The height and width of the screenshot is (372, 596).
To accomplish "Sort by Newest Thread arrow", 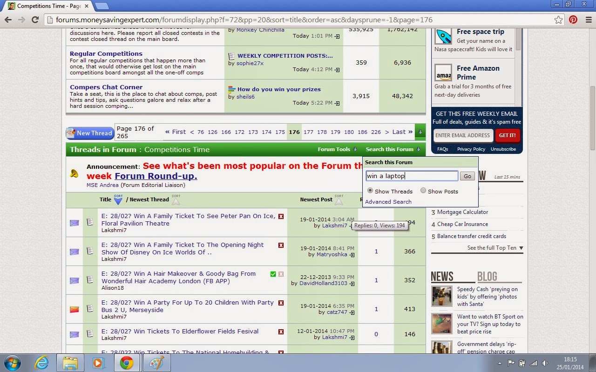I will pyautogui.click(x=176, y=200).
